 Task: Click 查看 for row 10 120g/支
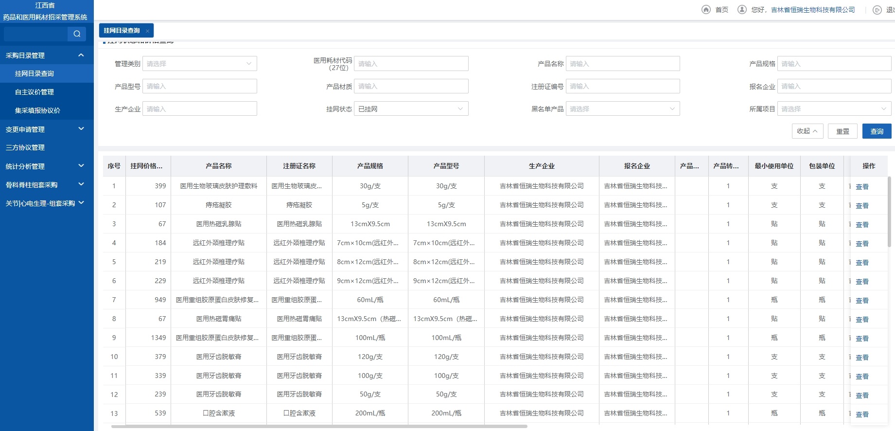(862, 358)
